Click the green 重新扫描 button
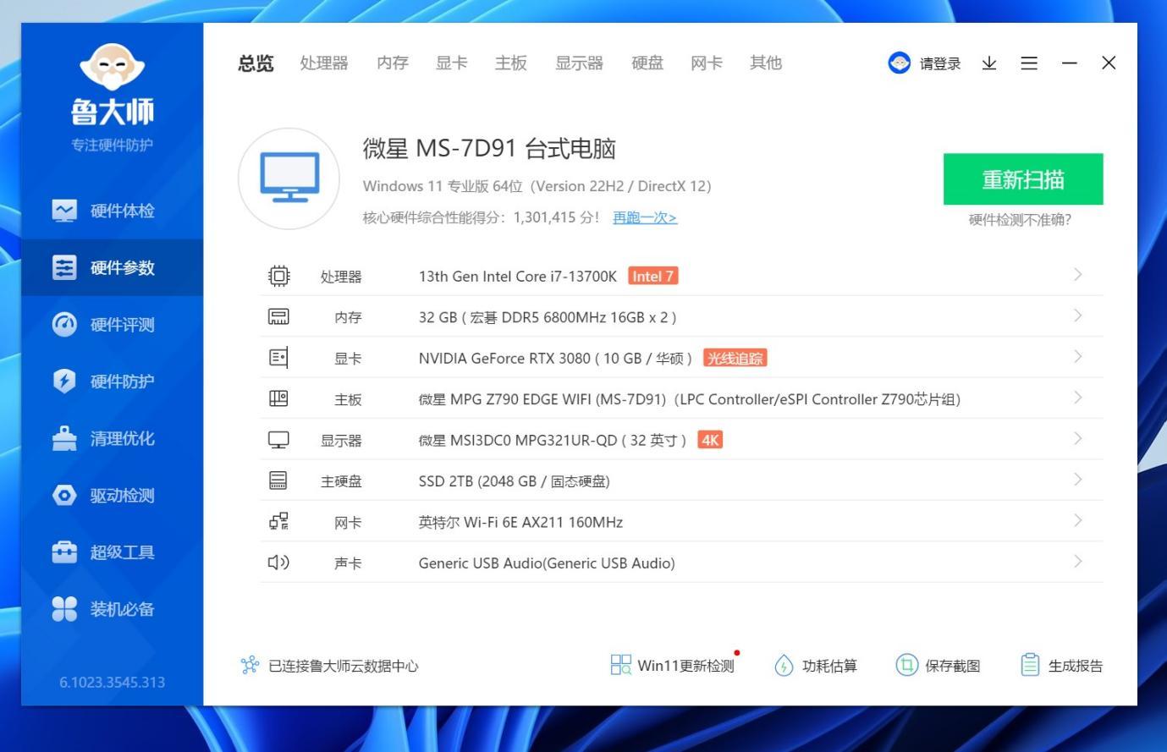Viewport: 1167px width, 752px height. (1023, 179)
